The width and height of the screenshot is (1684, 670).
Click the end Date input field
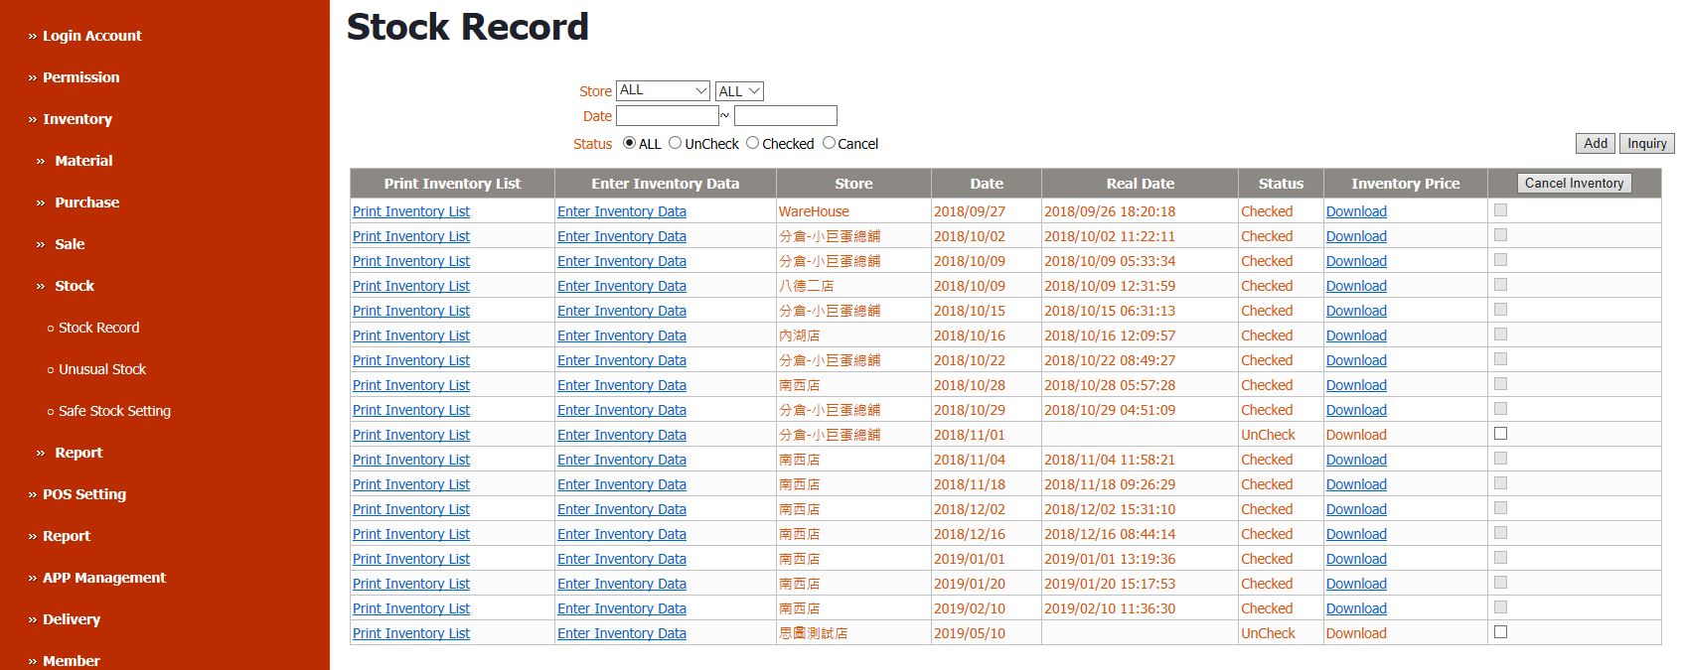785,116
